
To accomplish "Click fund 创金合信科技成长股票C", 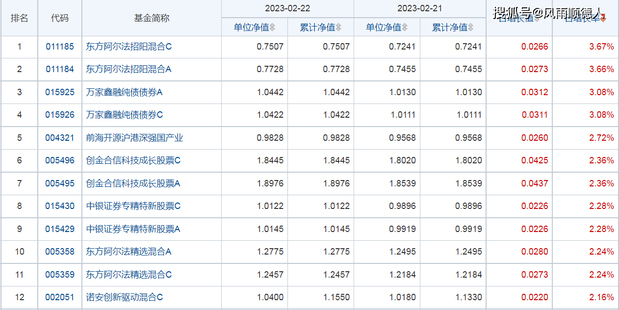I will (133, 160).
